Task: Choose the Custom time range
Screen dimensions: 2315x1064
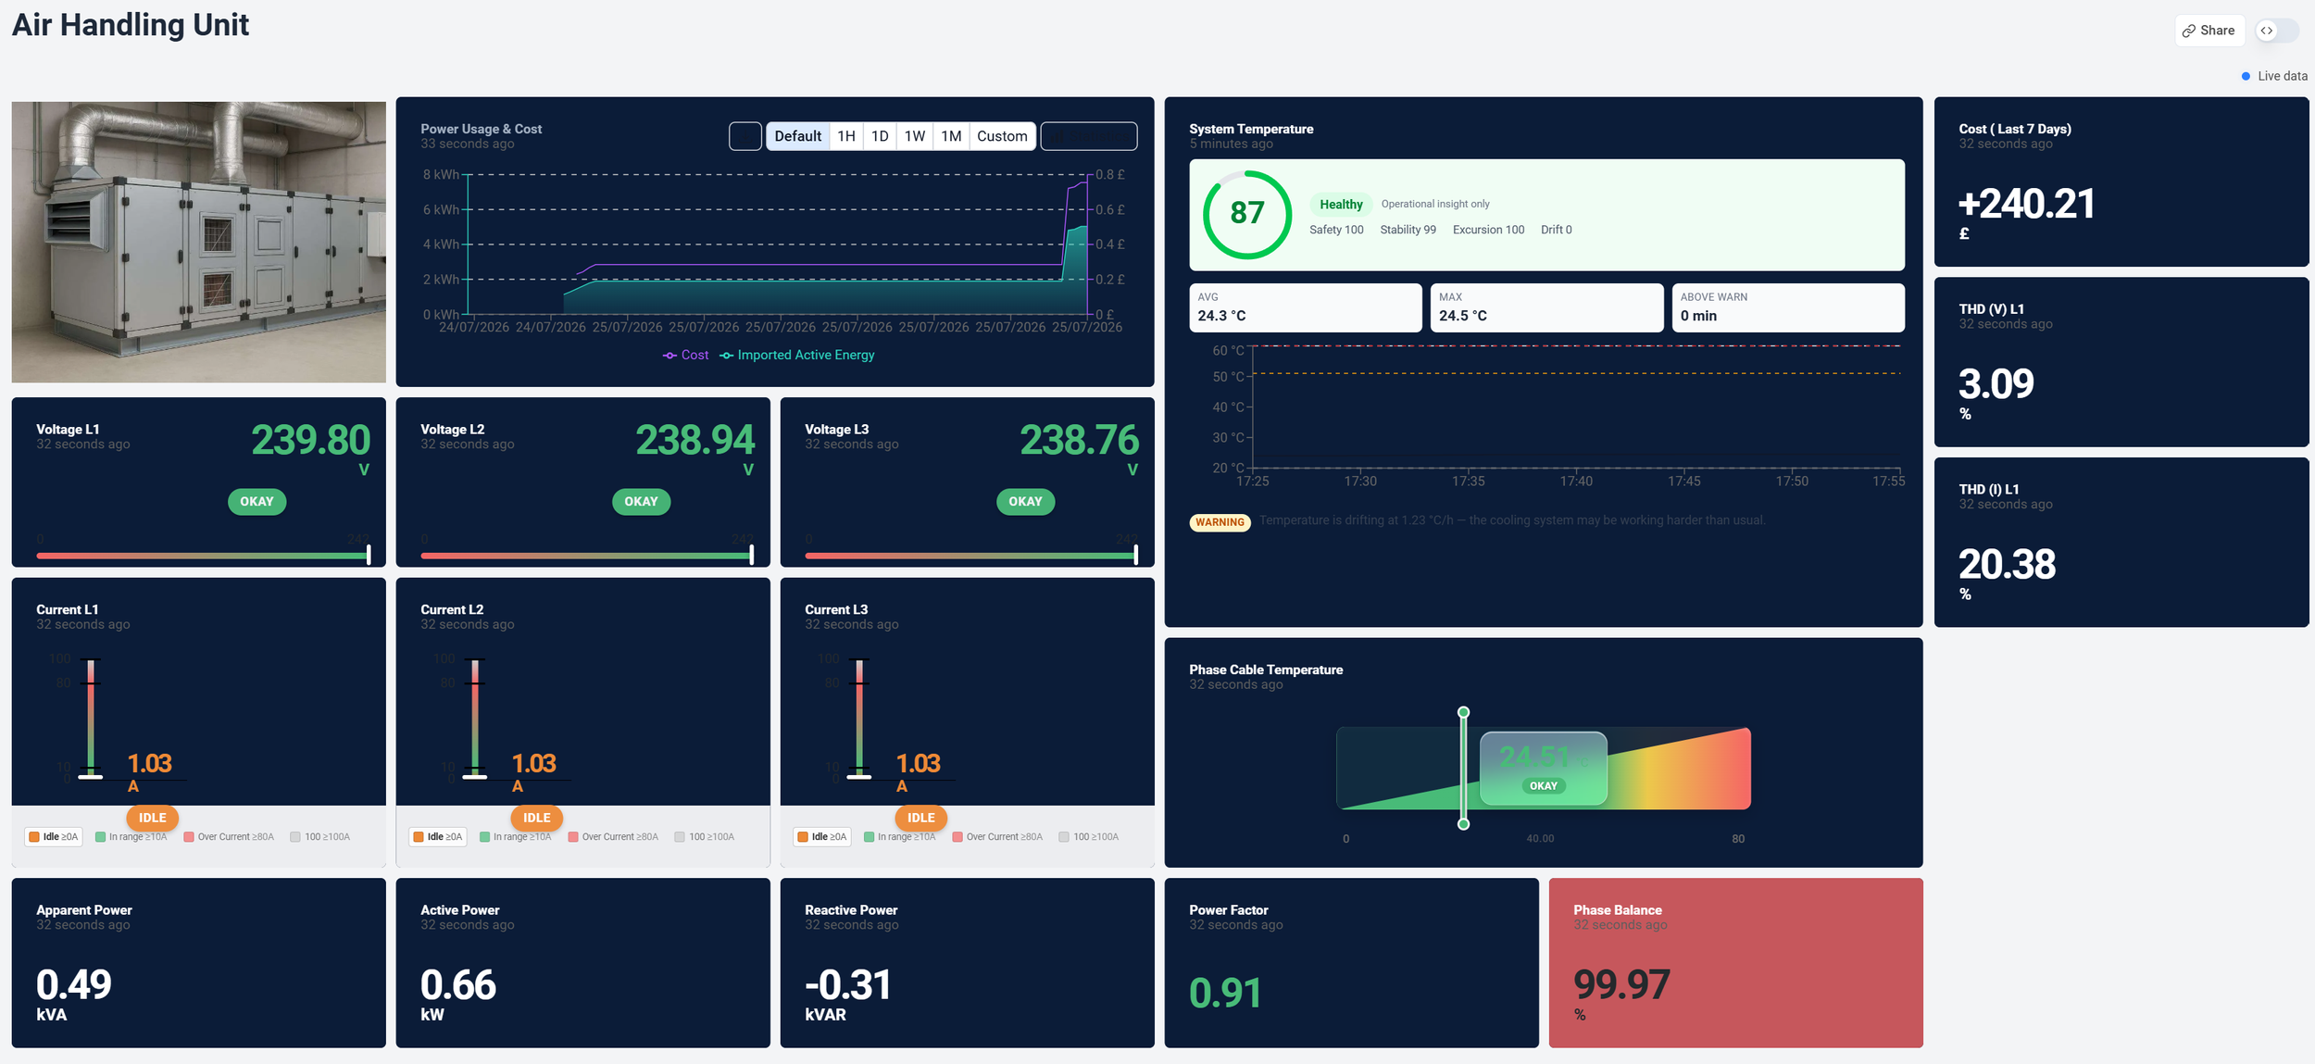Action: tap(1002, 136)
